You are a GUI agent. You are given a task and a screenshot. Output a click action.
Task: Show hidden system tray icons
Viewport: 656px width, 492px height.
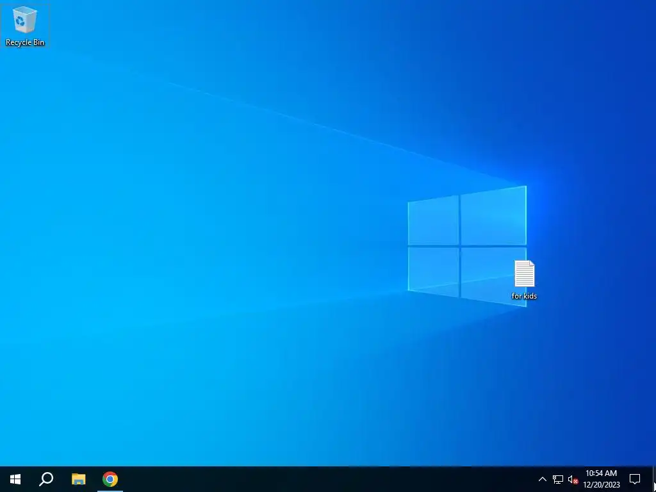[x=542, y=479]
